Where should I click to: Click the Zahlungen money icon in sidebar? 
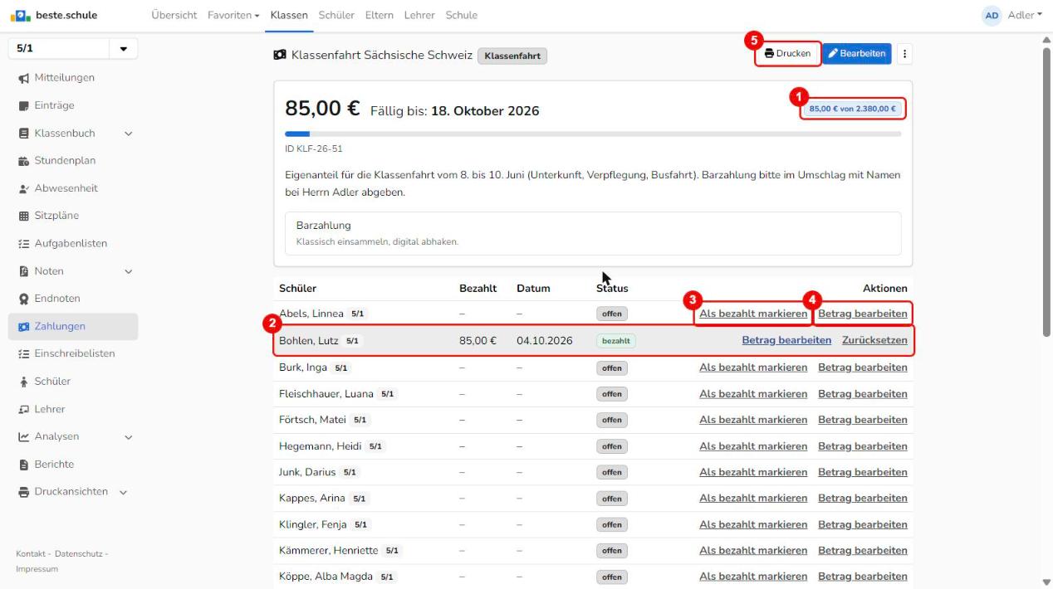pos(22,327)
